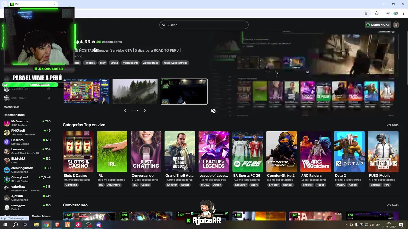Open a new browser tab
The image size is (408, 229).
point(62,4)
